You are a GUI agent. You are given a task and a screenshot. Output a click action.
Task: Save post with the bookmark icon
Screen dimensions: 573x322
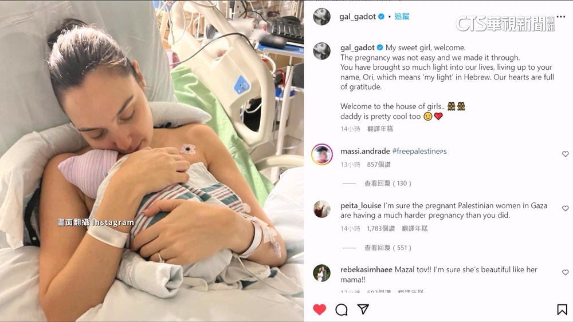point(562,309)
